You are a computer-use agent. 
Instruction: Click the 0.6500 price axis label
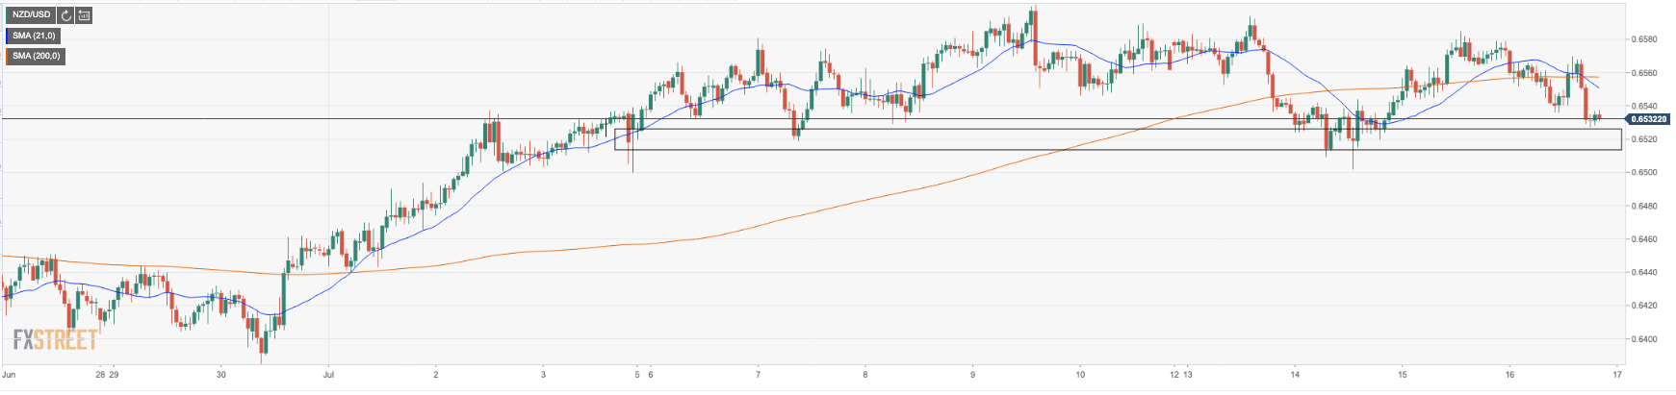(x=1643, y=173)
